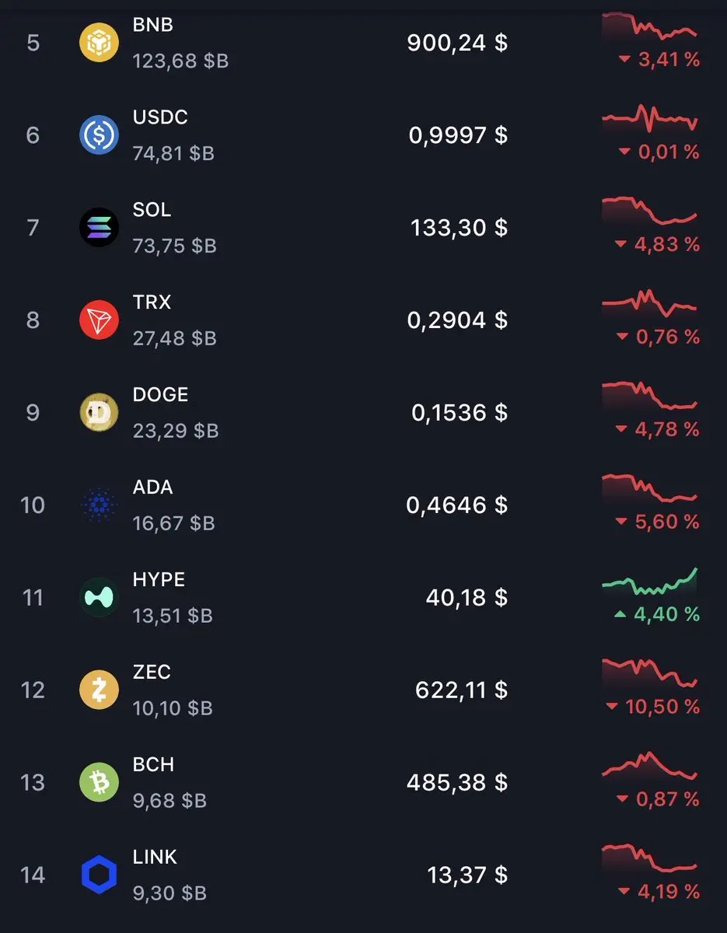Click SOL price 133,30 $
727x933 pixels.
(x=459, y=228)
